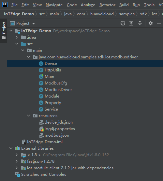Click the locate/select opened file crosshair icon
This screenshot has height=181, width=163.
pos(123,23)
